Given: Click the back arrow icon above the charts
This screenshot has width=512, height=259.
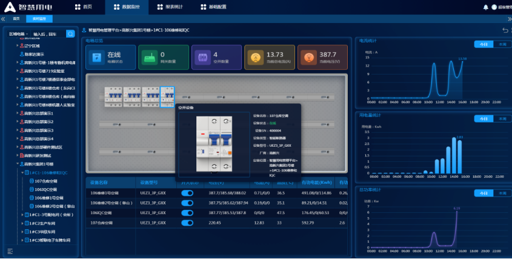Looking at the screenshot, I should pyautogui.click(x=505, y=30).
